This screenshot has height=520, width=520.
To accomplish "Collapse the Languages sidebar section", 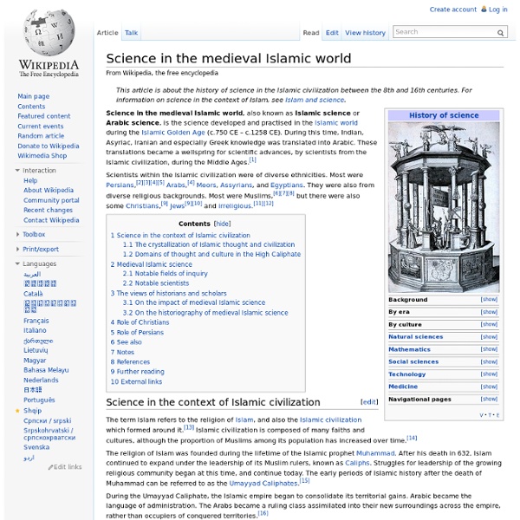I will pyautogui.click(x=17, y=263).
